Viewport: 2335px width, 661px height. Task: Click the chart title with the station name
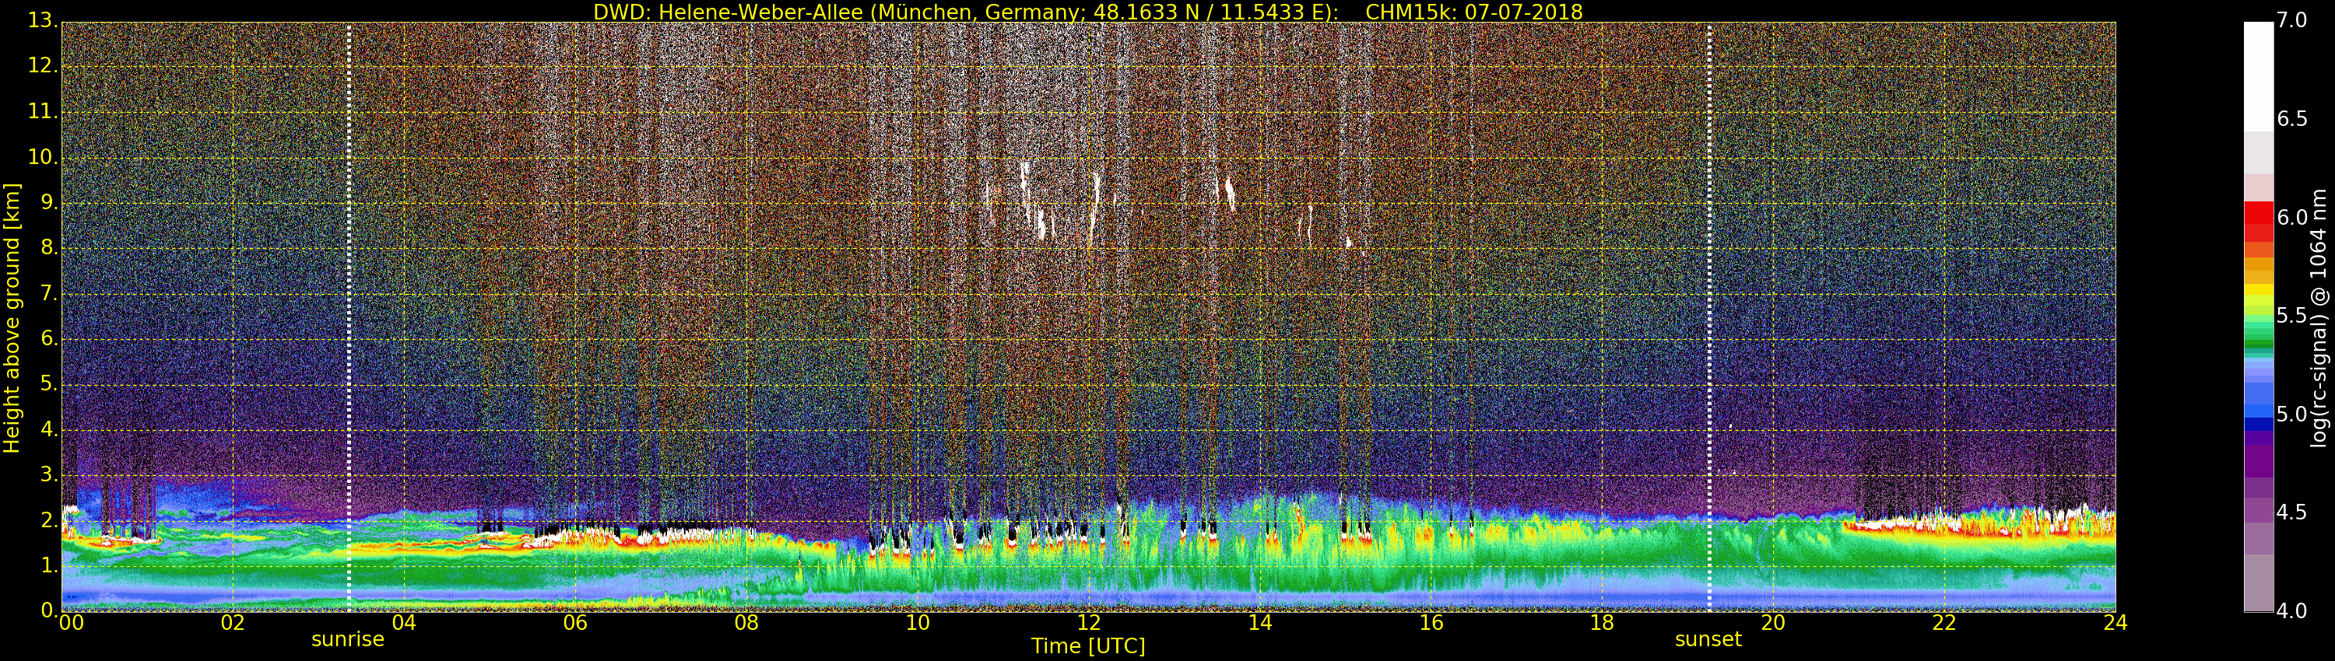click(x=1087, y=12)
